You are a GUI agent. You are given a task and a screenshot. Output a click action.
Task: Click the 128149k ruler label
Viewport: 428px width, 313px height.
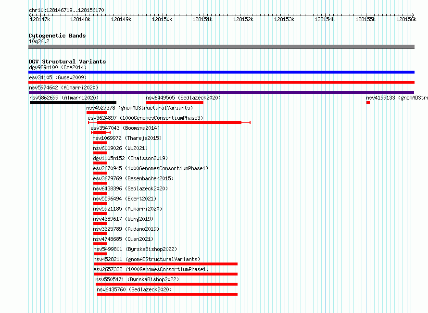121,19
